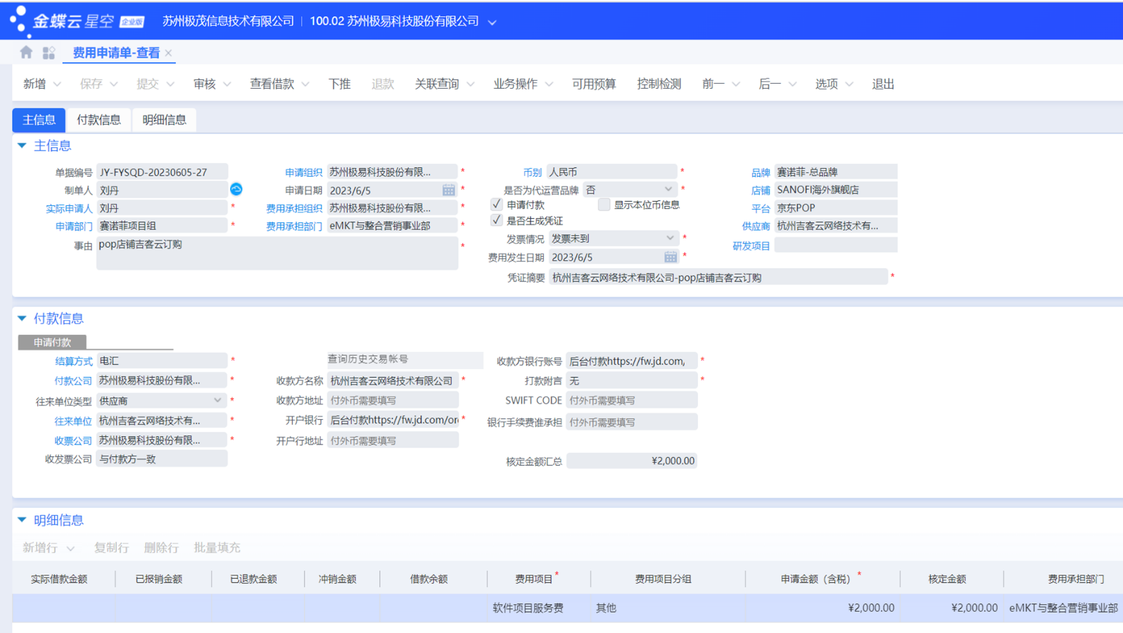Collapse the 付款信息 section
Viewport: 1123px width, 633px height.
coord(22,319)
